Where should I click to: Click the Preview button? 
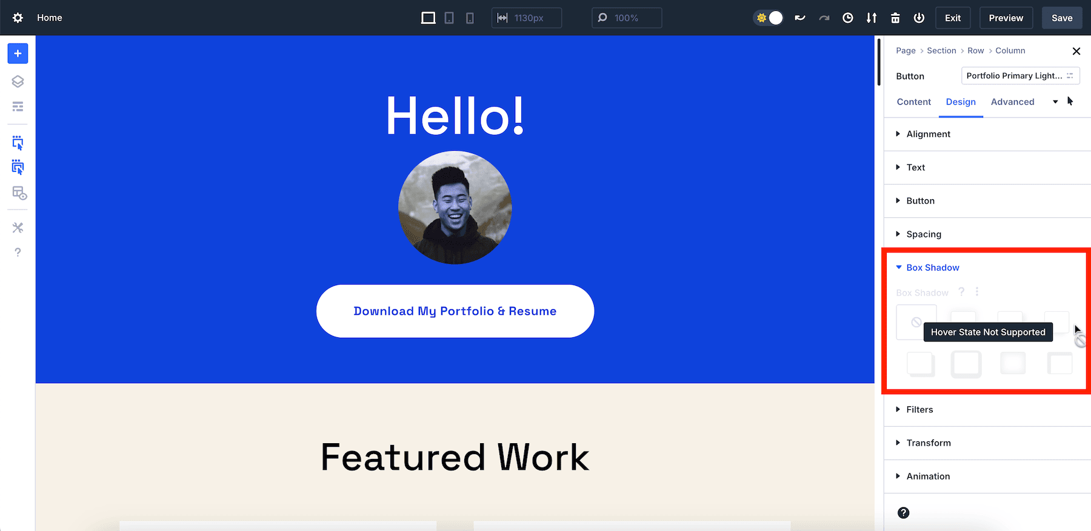point(1006,18)
